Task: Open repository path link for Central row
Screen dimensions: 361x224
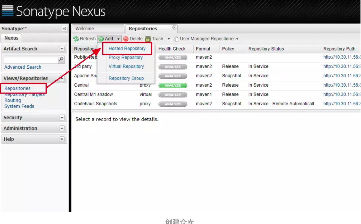Action: point(342,85)
